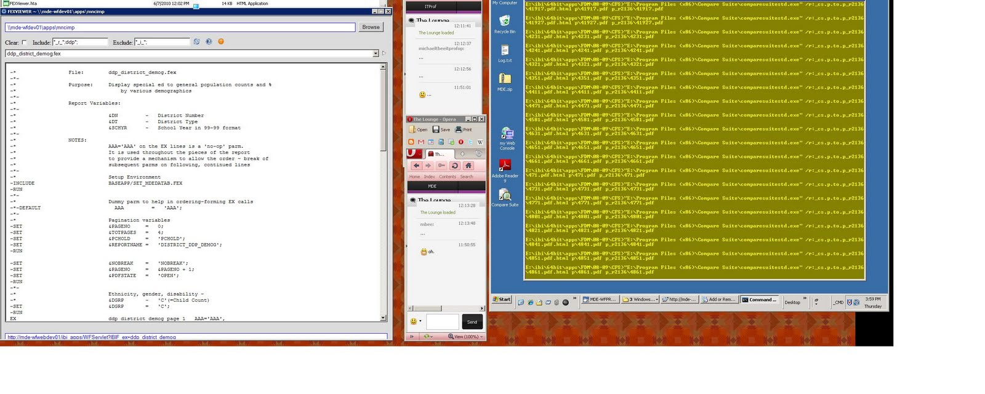Open the '3 Windows...' taskbar group
Viewport: 985px width, 394px height.
point(640,300)
